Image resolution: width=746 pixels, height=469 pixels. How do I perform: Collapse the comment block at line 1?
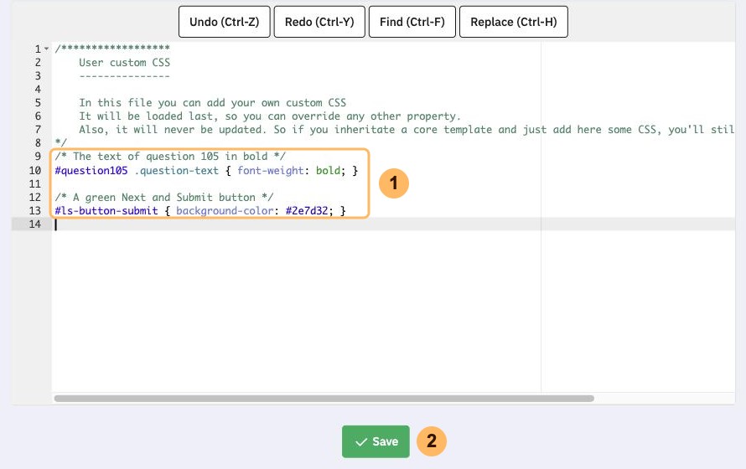(x=47, y=49)
